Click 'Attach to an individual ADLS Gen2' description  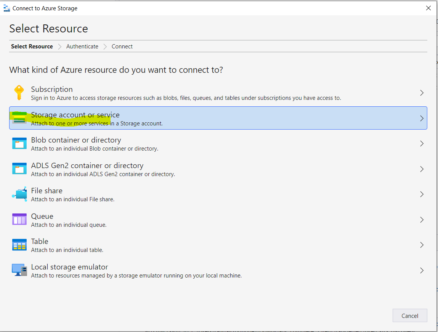(x=103, y=174)
